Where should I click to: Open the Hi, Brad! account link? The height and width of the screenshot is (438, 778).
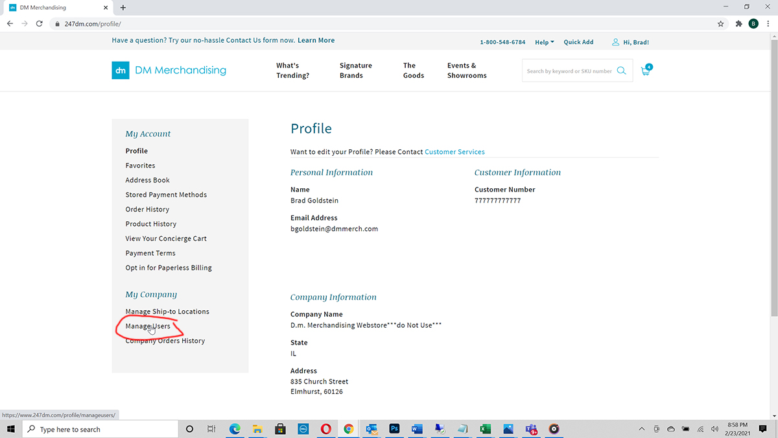pyautogui.click(x=630, y=42)
